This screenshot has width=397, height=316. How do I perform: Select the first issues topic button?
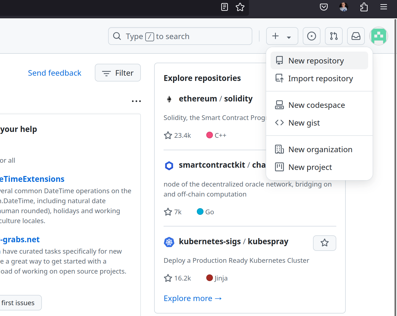[21, 303]
